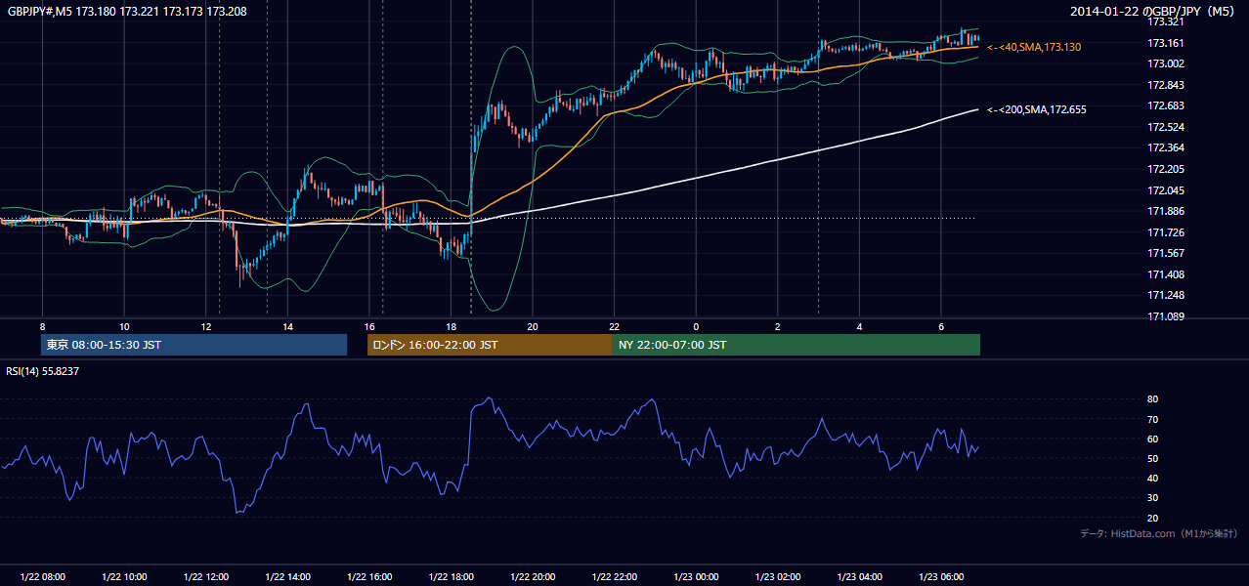
Task: Click hour tick 16 under price chart
Action: tap(369, 326)
